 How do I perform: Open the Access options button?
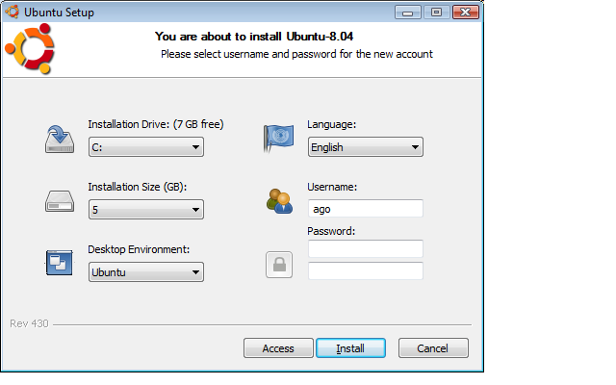(278, 348)
